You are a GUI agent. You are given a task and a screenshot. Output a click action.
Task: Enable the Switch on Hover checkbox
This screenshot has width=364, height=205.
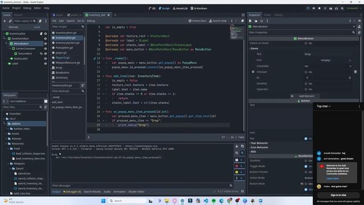[306, 43]
